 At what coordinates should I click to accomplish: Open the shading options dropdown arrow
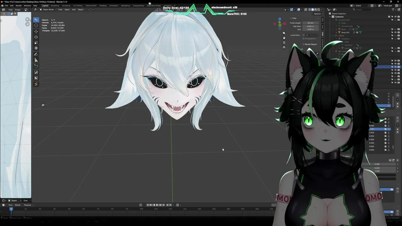click(x=321, y=9)
